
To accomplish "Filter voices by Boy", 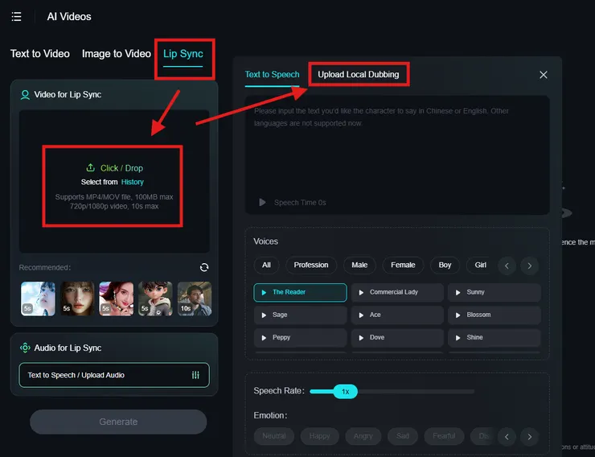I will click(x=445, y=265).
